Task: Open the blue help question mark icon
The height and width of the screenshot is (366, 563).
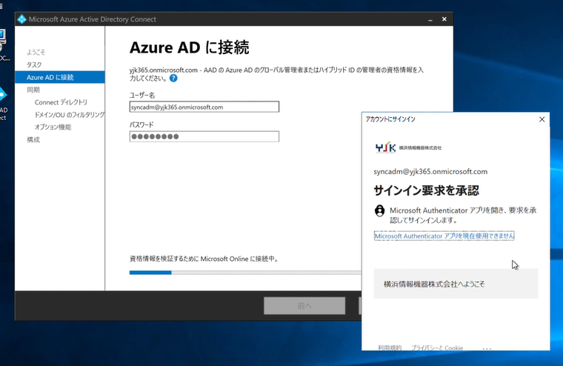Action: [173, 79]
